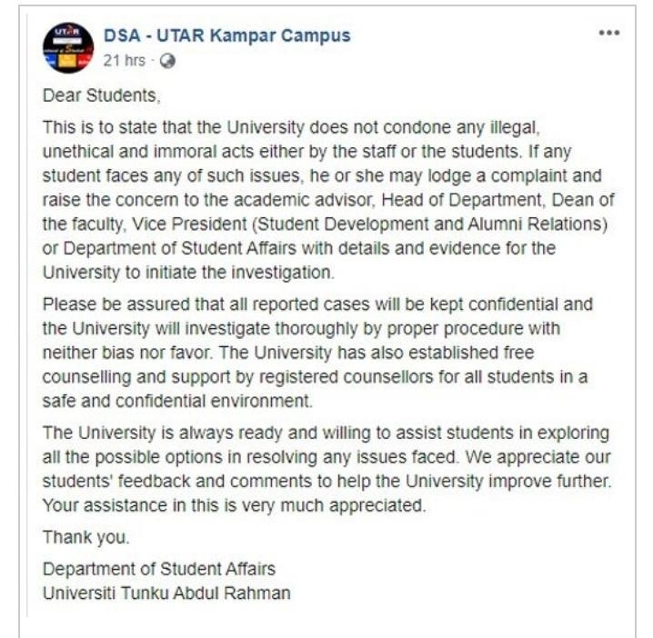Open the DSA - UTAR Kampar Campus page
653x638 pixels.
pos(227,35)
